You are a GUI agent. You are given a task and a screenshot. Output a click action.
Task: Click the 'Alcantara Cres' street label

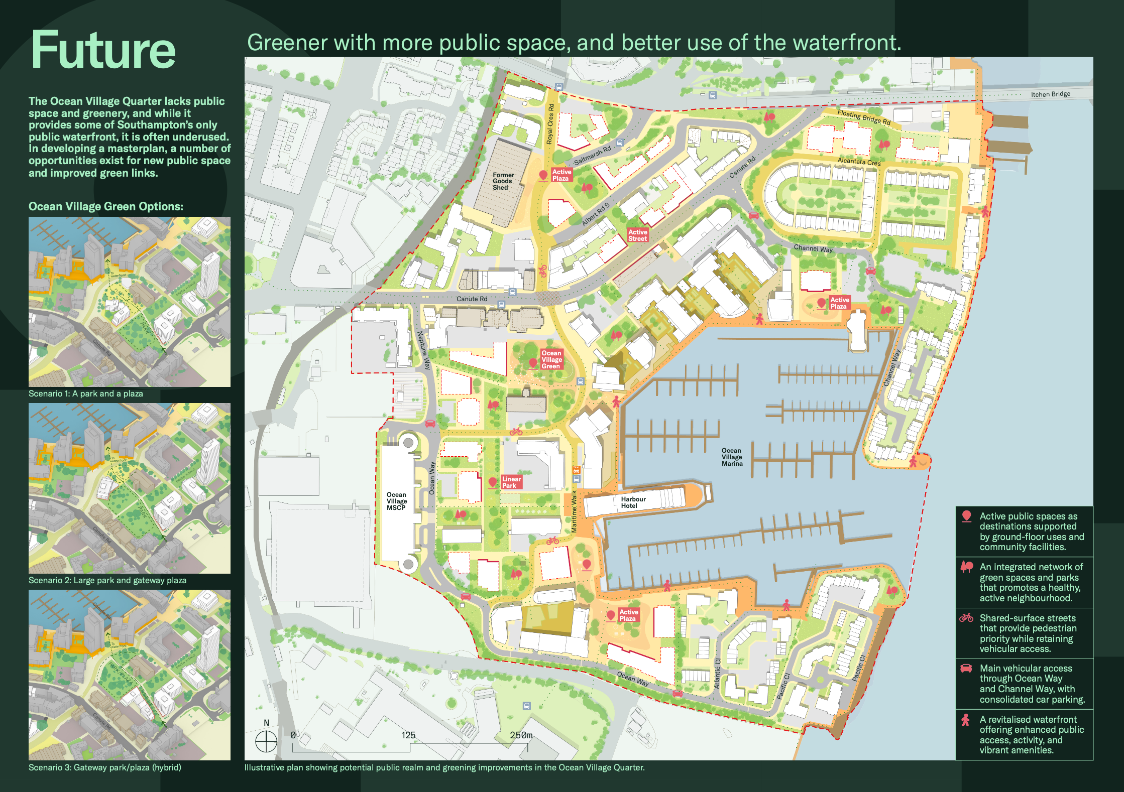(859, 162)
